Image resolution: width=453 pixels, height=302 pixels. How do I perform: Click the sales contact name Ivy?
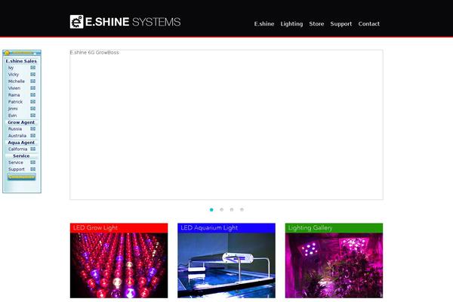(11, 68)
